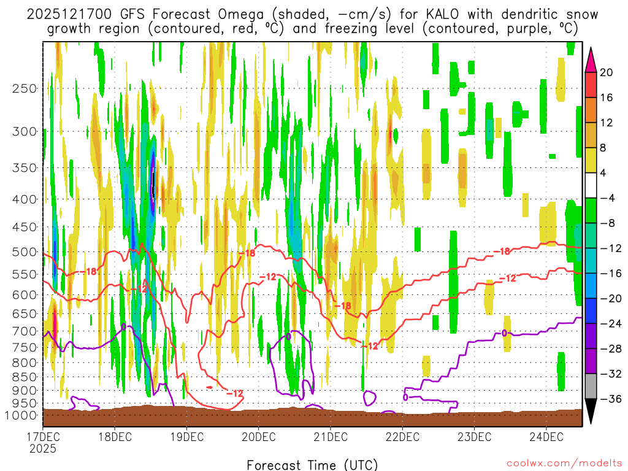The image size is (628, 471).
Task: Click the colorbar value -36
Action: coord(611,399)
